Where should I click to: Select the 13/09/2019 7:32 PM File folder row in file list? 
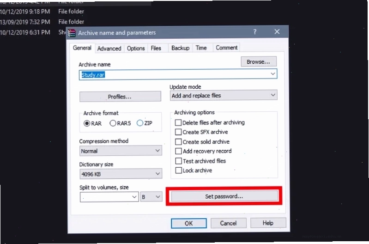[x=42, y=22]
